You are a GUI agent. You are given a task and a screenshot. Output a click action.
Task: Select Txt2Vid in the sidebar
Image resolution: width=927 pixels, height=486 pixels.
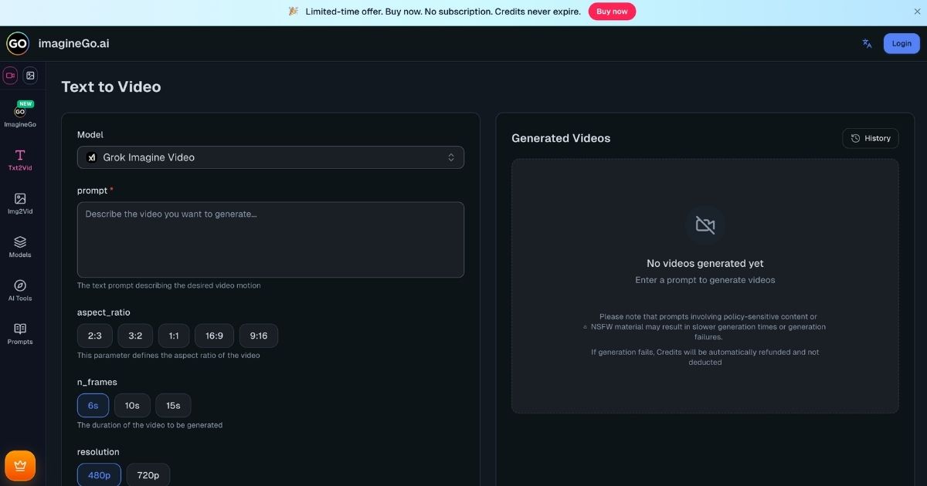20,160
